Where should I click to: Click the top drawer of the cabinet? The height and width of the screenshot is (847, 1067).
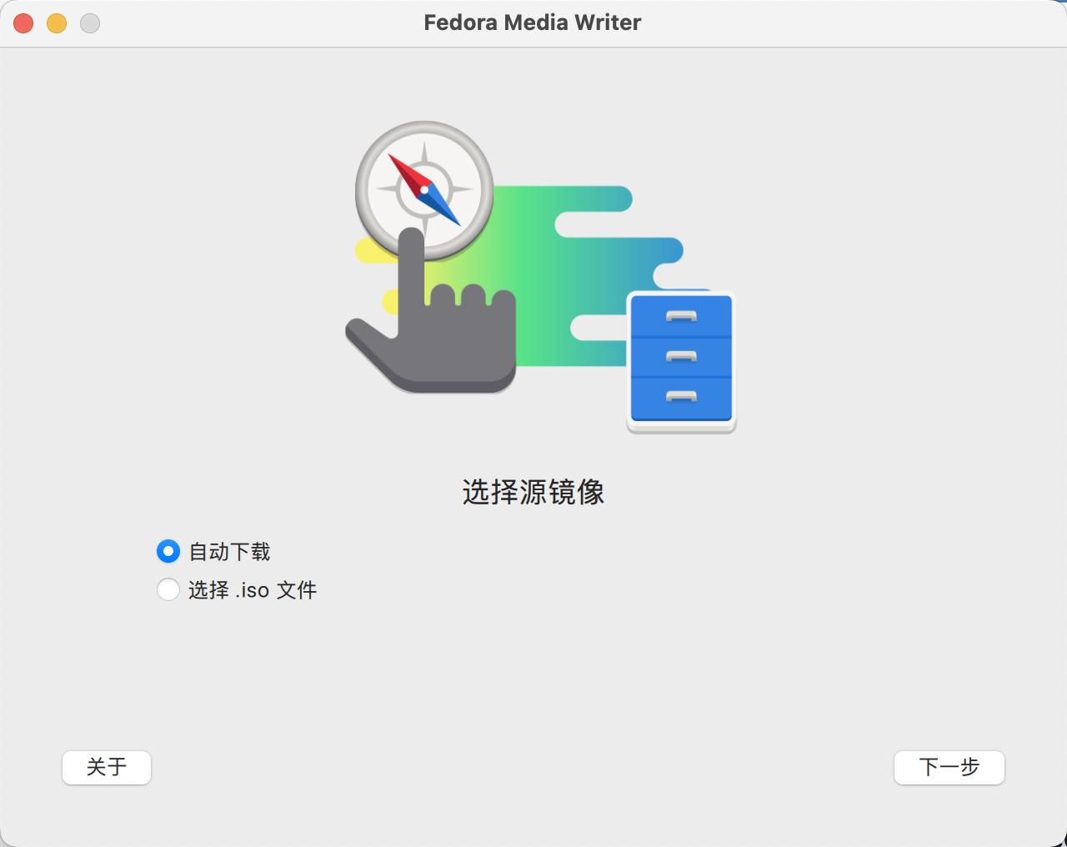(681, 316)
